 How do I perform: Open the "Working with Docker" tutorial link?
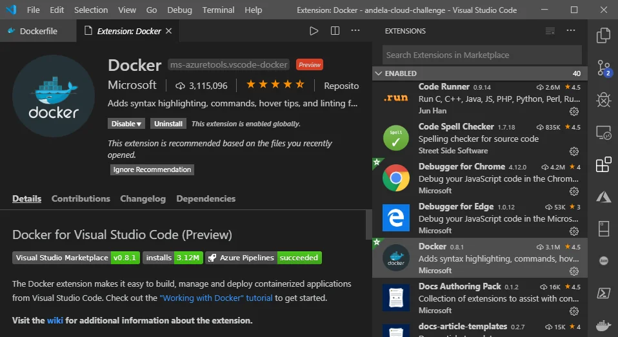[x=216, y=298]
